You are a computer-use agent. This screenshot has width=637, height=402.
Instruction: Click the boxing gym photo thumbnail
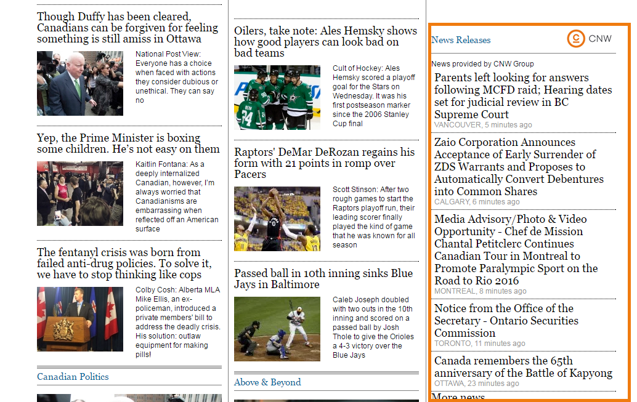(80, 194)
